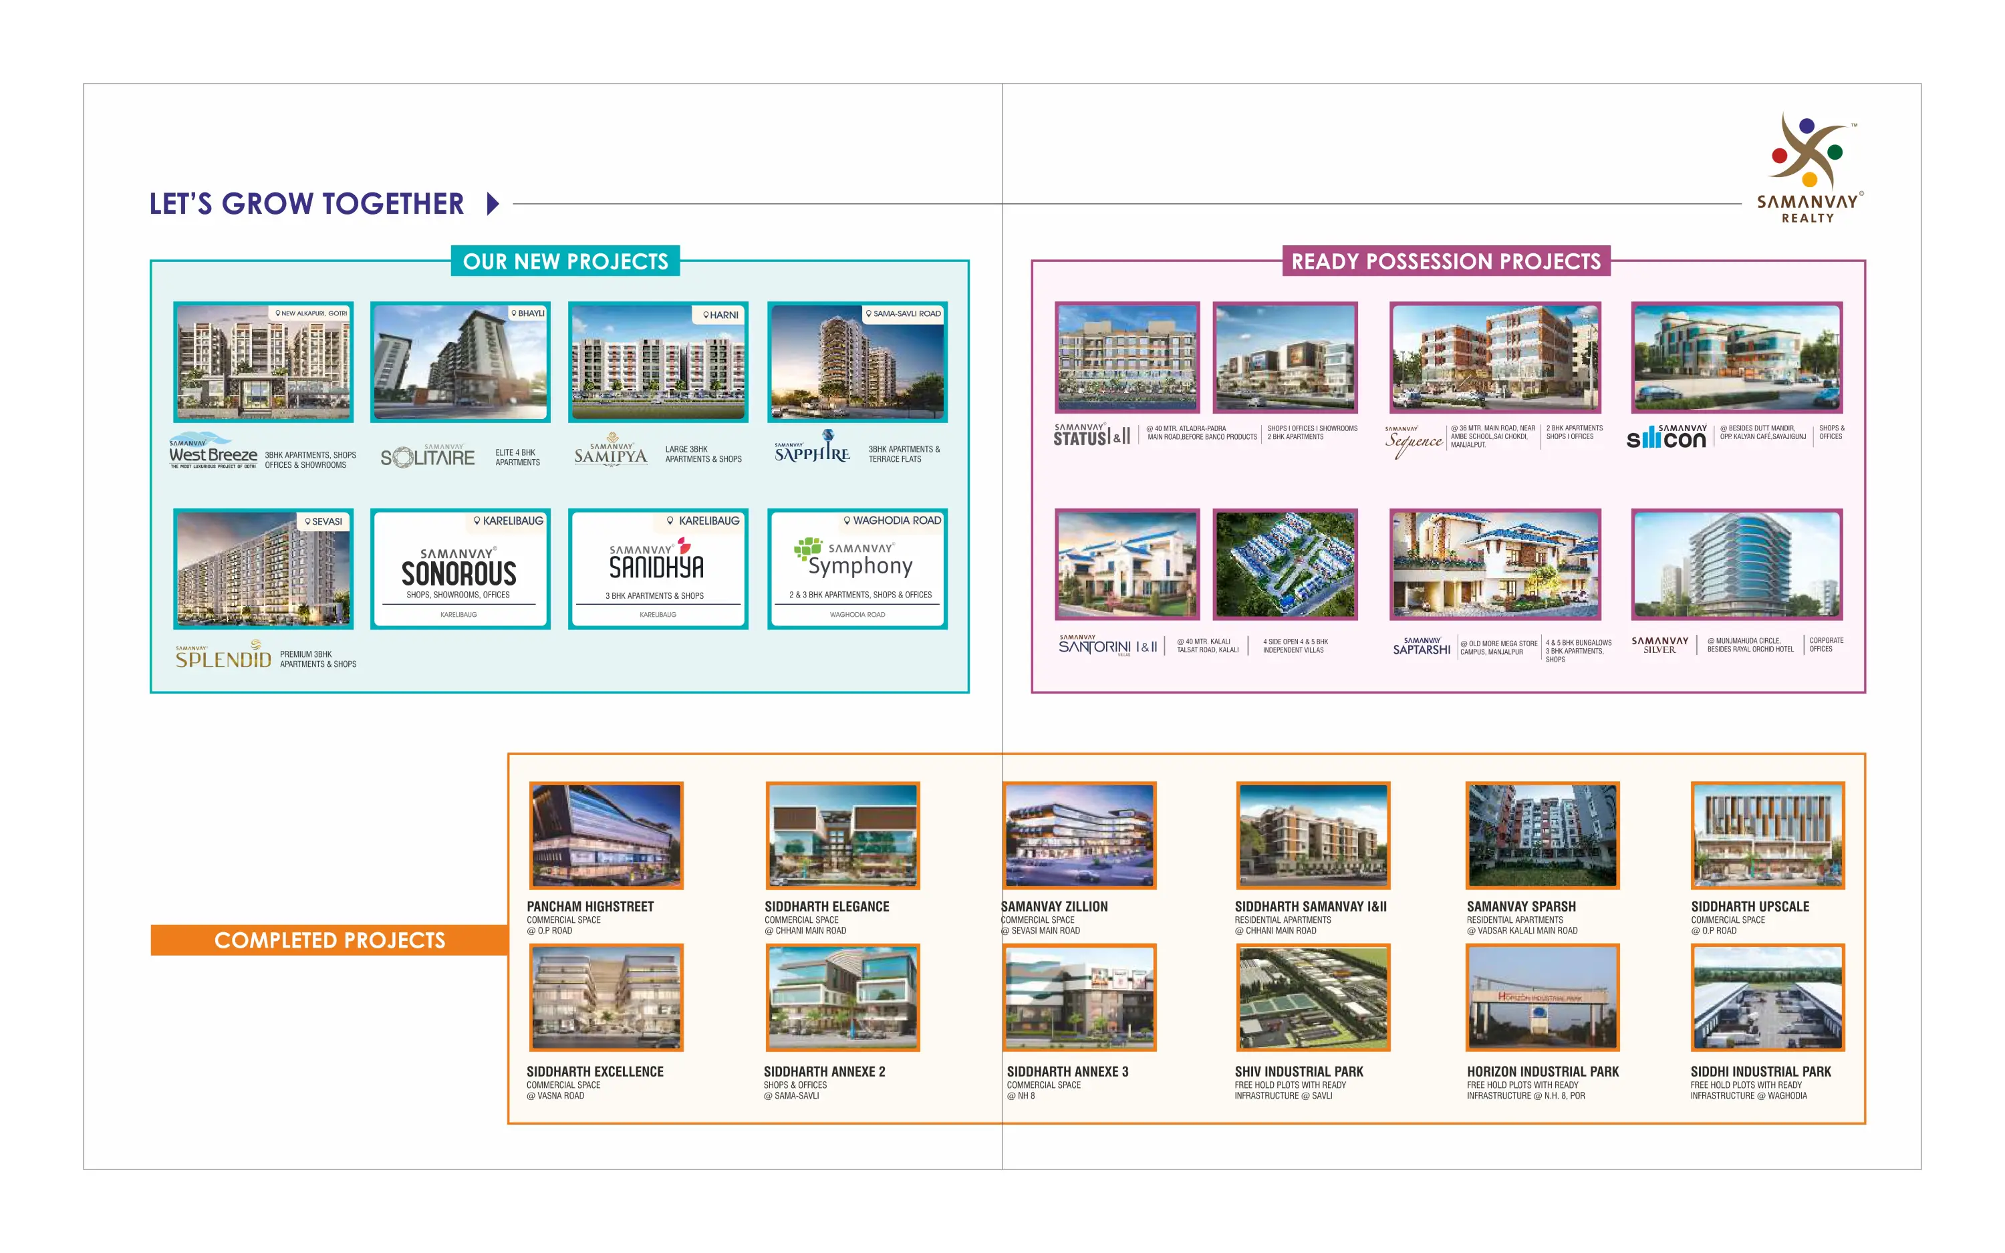Click the Siddharth Upscale title text

pyautogui.click(x=1750, y=907)
